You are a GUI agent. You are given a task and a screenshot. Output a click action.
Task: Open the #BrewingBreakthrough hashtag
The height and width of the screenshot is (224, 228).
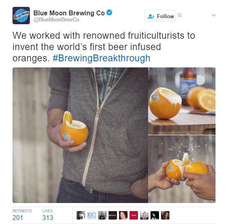(101, 59)
